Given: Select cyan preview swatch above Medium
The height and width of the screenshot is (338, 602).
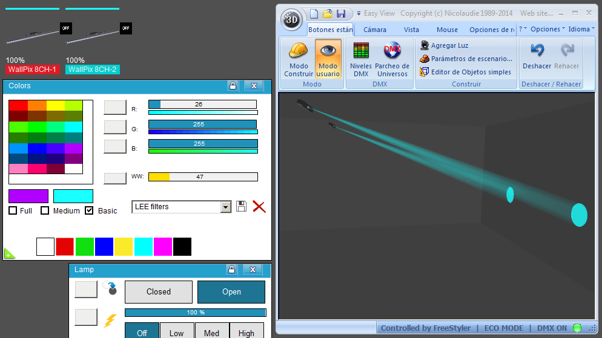Looking at the screenshot, I should click(x=73, y=196).
